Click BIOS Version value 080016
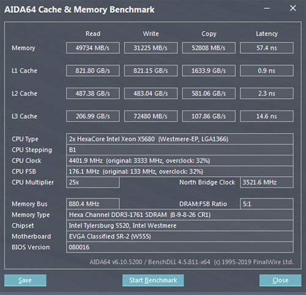The width and height of the screenshot is (306, 295). point(180,247)
